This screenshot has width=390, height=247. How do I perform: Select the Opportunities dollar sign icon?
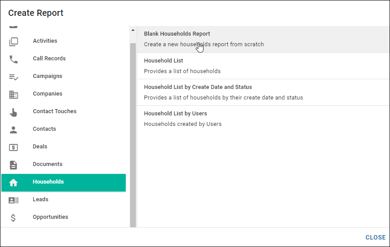pos(14,218)
